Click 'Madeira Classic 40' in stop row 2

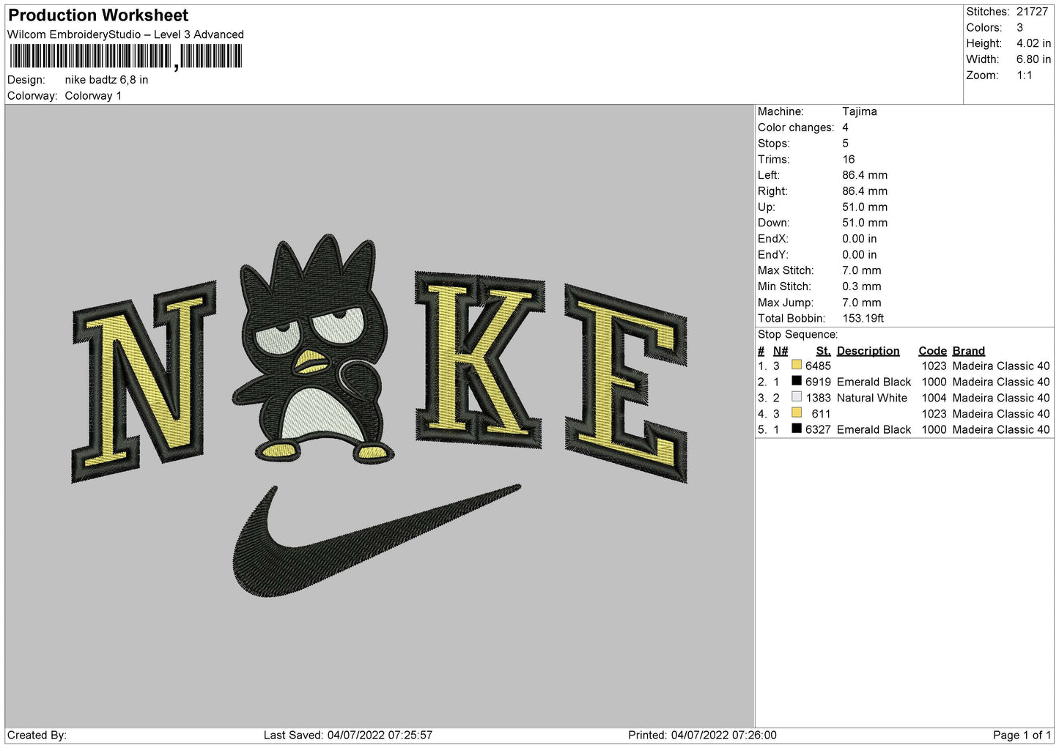[x=1000, y=382]
